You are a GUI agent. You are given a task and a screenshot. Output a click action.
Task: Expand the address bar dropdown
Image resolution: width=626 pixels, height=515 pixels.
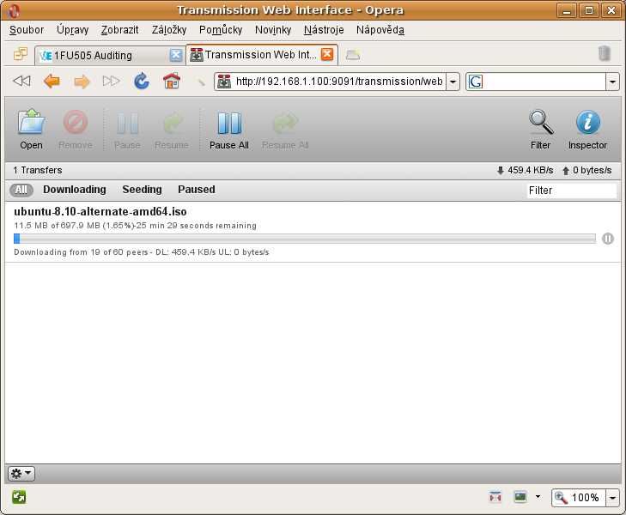click(x=453, y=82)
